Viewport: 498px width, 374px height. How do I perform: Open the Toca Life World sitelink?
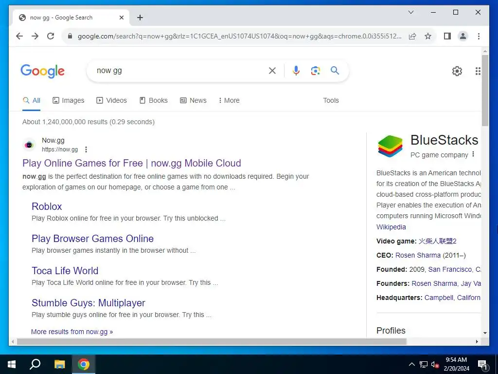tap(65, 271)
